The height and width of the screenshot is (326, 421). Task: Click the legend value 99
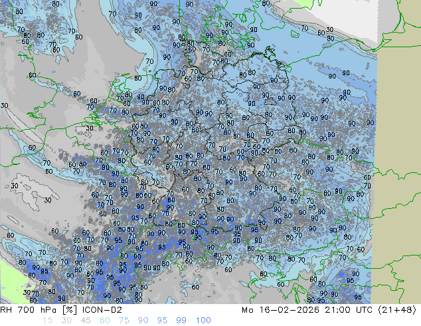point(181,321)
